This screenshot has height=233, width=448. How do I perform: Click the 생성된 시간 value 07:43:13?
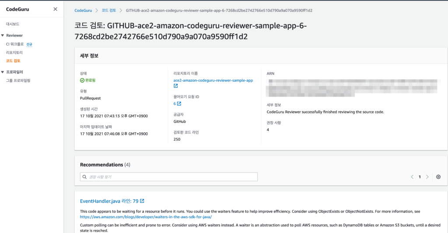tap(114, 116)
